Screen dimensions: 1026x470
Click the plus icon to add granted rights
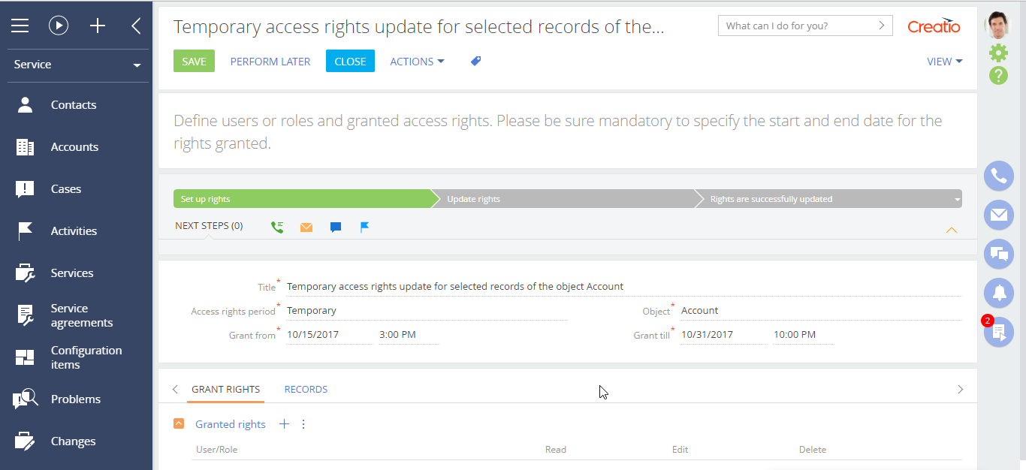point(284,424)
